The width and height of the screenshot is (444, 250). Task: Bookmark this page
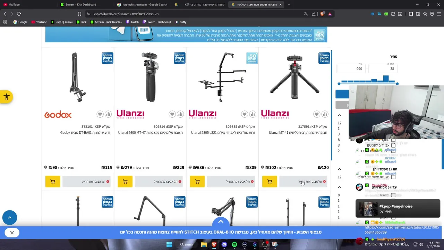[x=79, y=14]
